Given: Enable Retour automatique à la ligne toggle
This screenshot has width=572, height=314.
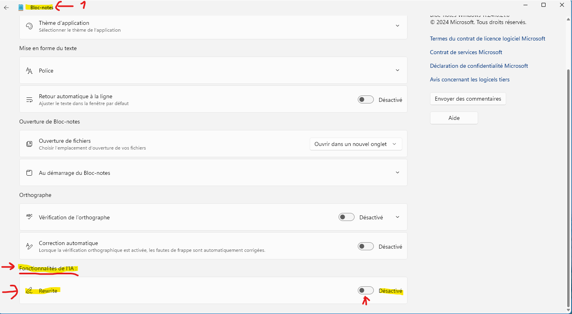Looking at the screenshot, I should [366, 100].
